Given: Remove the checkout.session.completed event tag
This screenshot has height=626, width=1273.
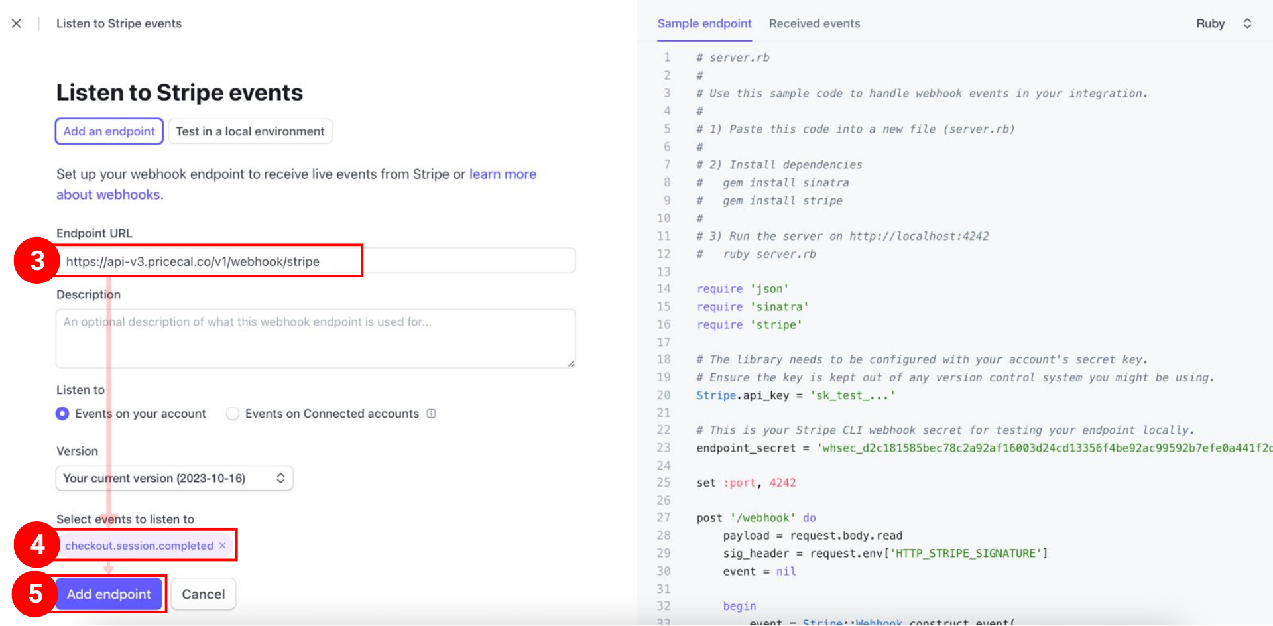Looking at the screenshot, I should pyautogui.click(x=223, y=546).
